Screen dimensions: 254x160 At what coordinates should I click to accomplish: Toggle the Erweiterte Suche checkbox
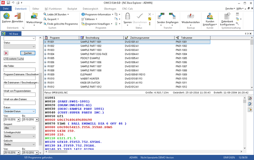(x=5, y=59)
